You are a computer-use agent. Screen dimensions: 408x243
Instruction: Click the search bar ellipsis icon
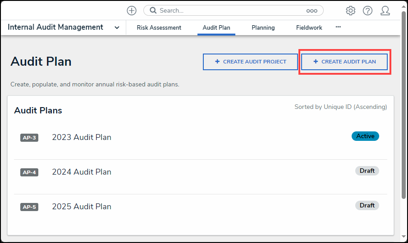(312, 10)
